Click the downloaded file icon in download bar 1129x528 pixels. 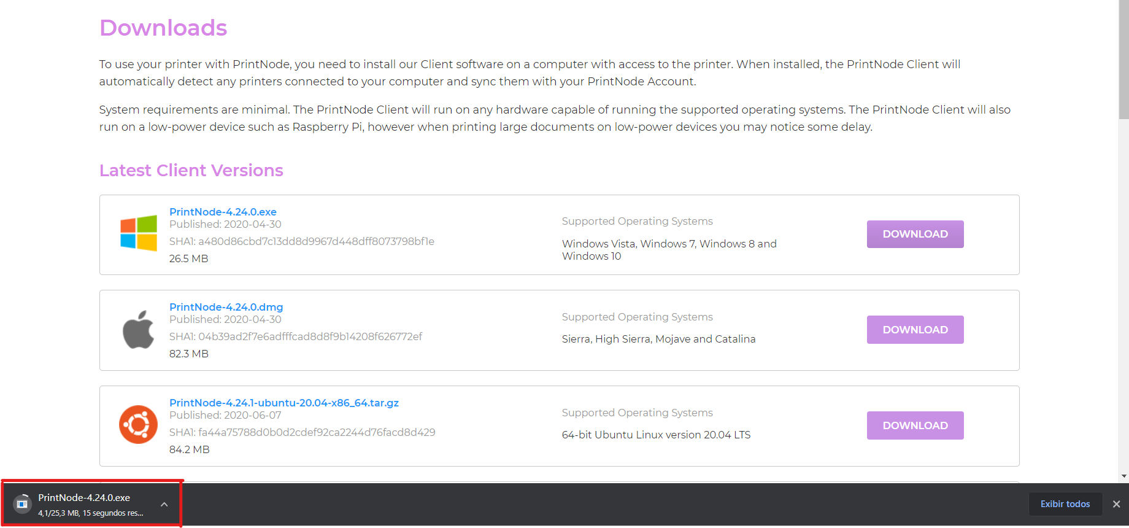pos(23,504)
